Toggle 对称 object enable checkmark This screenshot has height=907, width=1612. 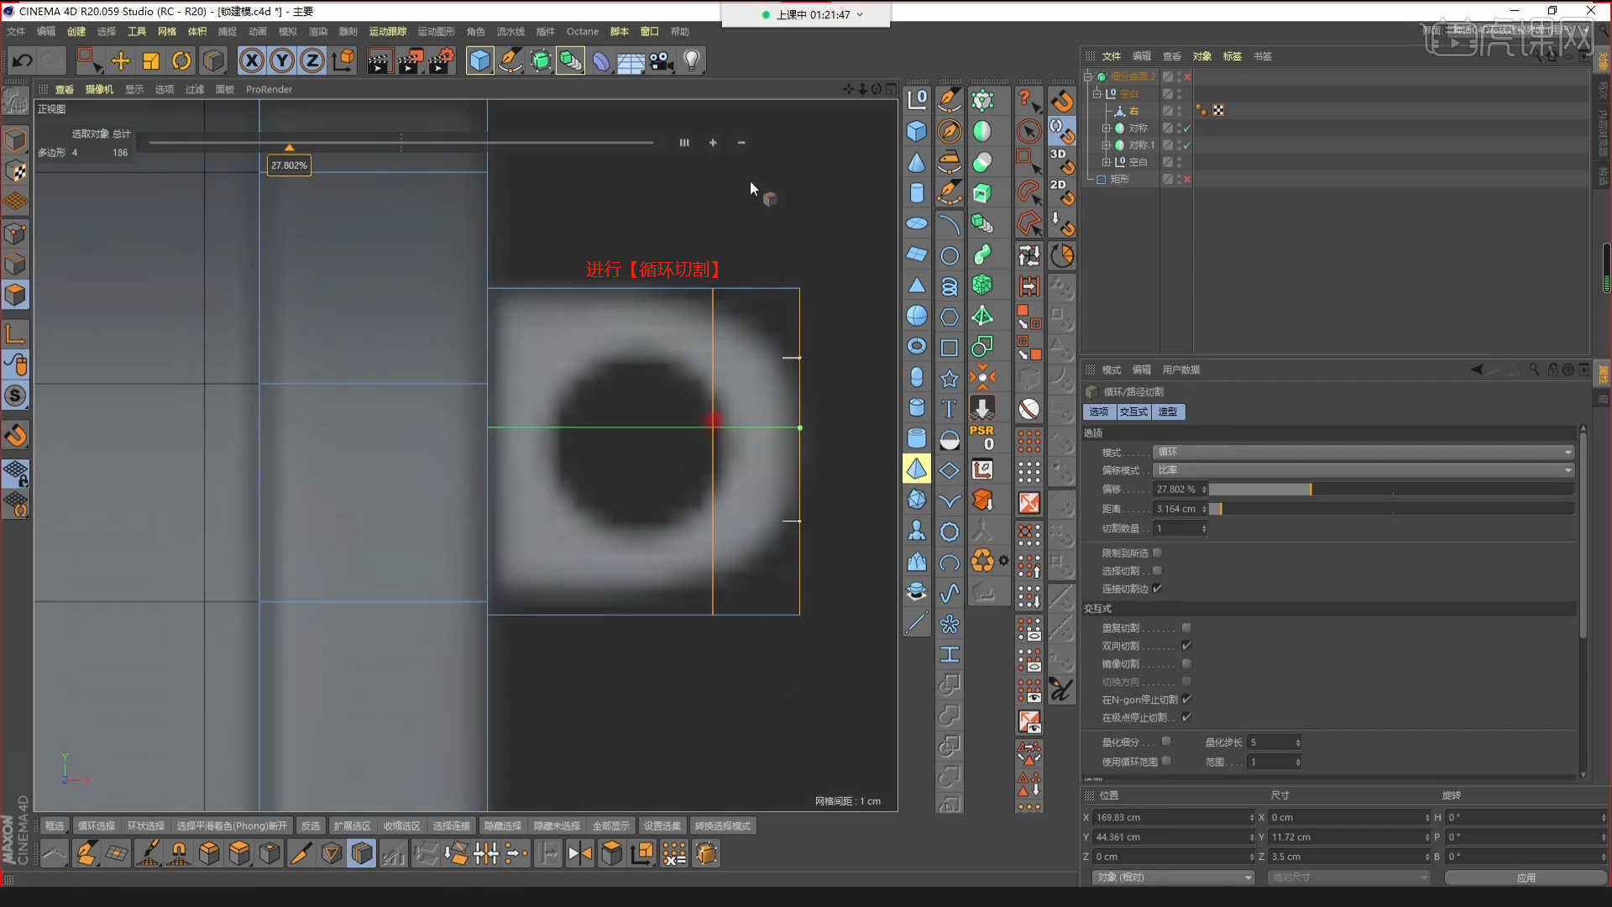(1187, 128)
